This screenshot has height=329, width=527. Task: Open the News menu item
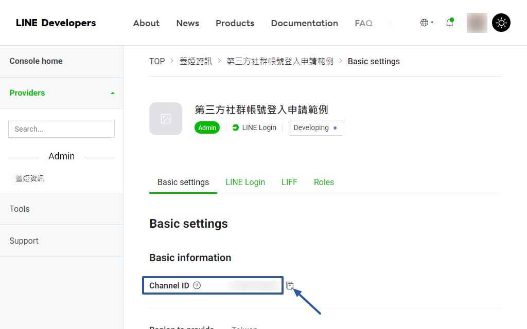(187, 23)
